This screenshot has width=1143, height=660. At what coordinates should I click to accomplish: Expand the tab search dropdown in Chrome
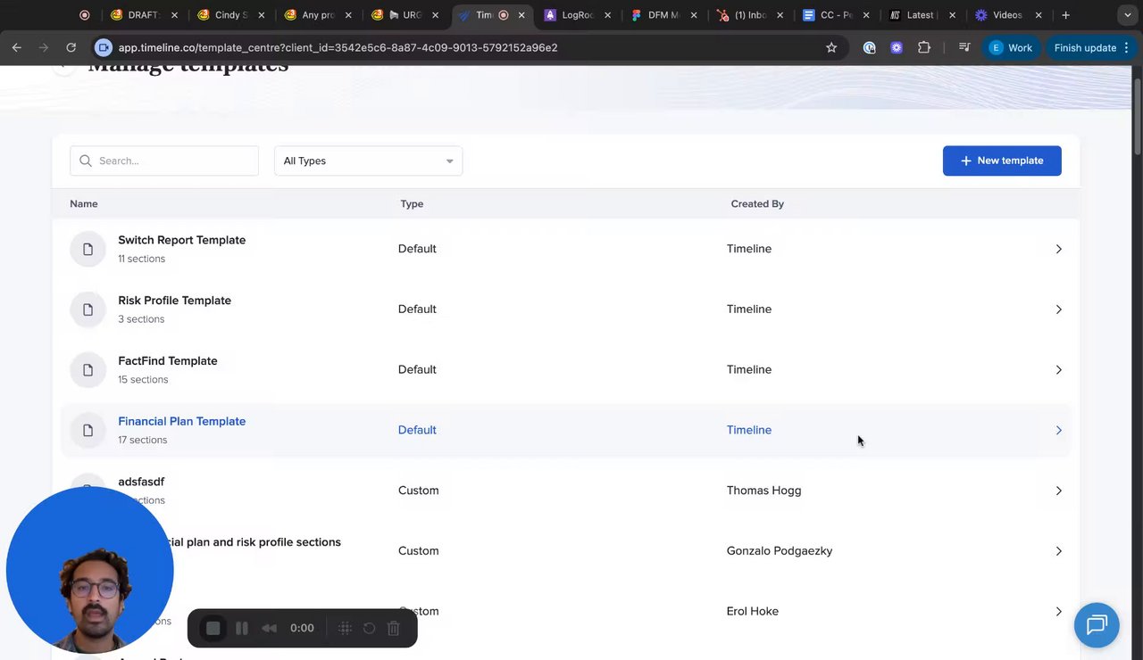tap(1127, 15)
